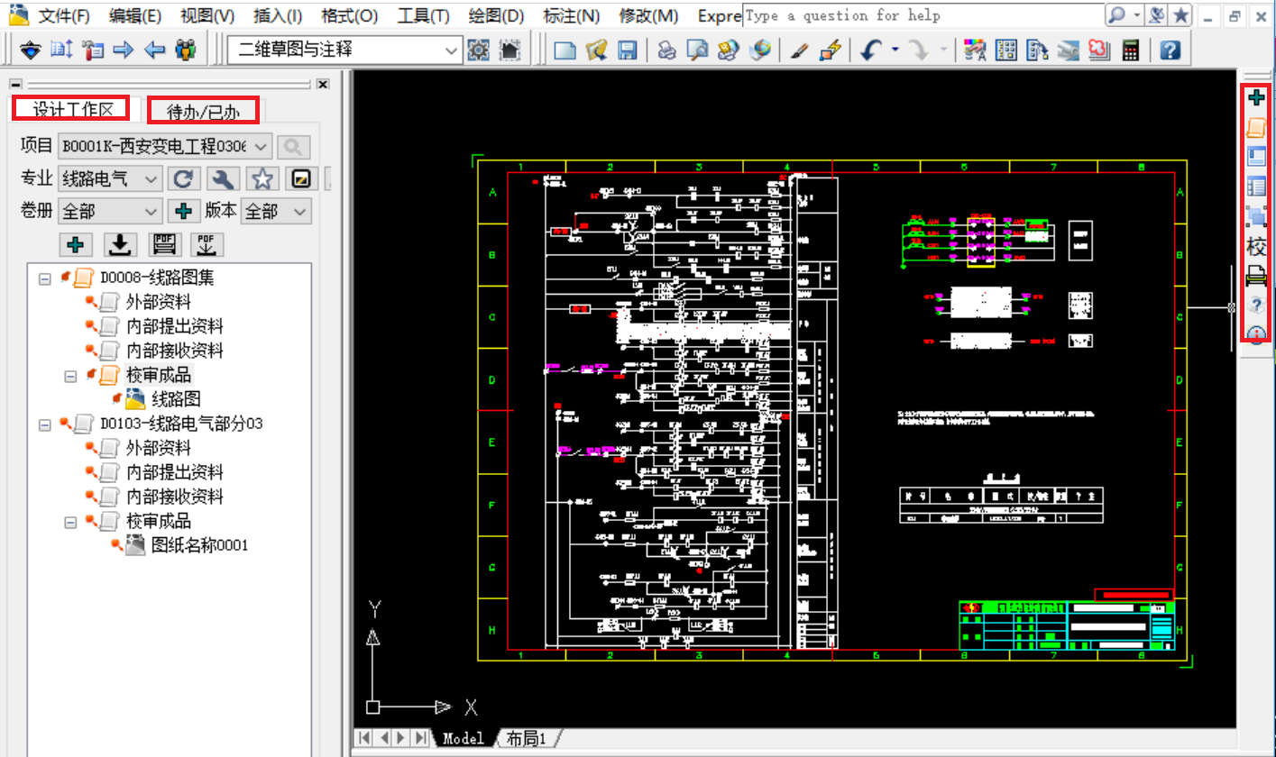This screenshot has height=757, width=1276.
Task: Click the PDF download icon above tree
Action: coord(207,244)
